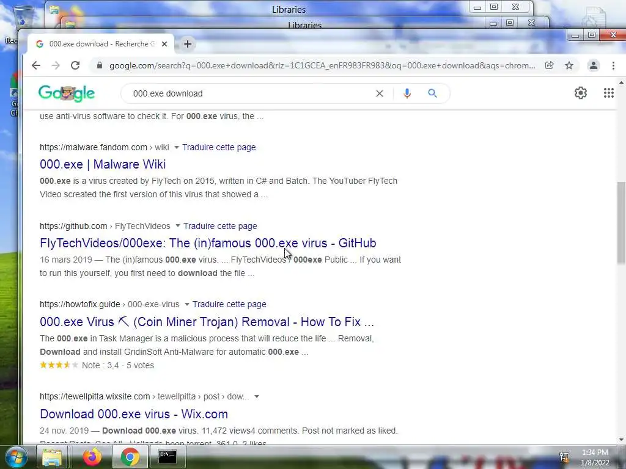Share this page via share icon
This screenshot has height=469, width=626.
(550, 65)
